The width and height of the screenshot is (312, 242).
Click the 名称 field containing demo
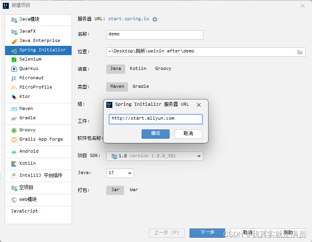point(154,35)
